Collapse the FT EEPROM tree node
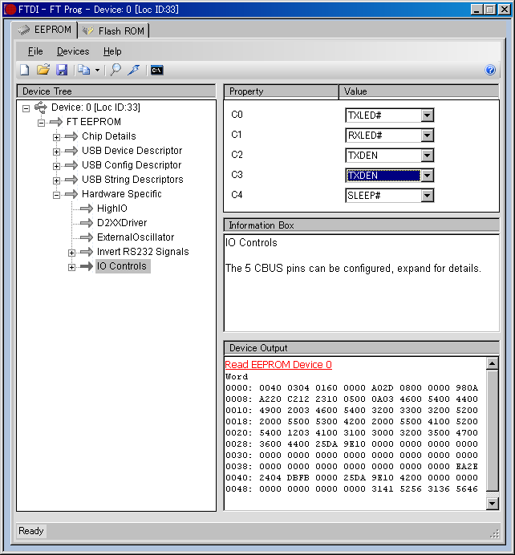This screenshot has height=555, width=515. (x=41, y=123)
